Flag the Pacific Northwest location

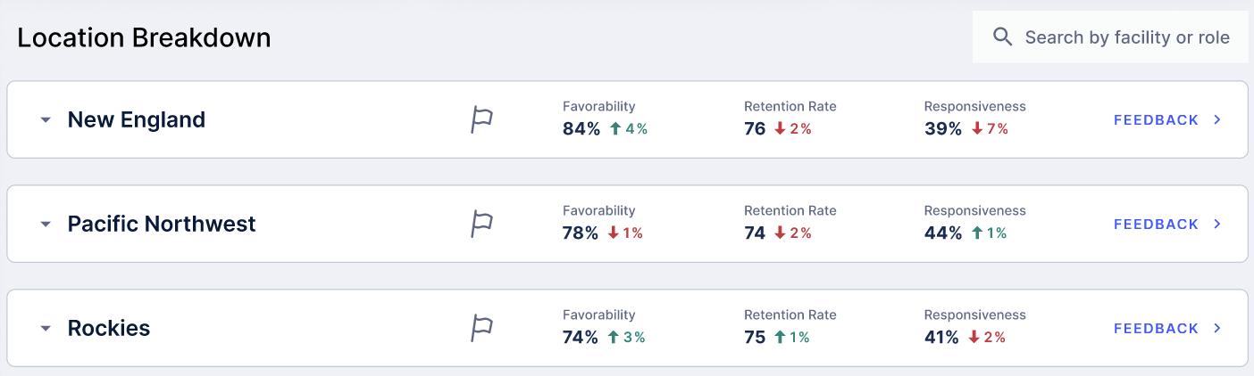482,225
